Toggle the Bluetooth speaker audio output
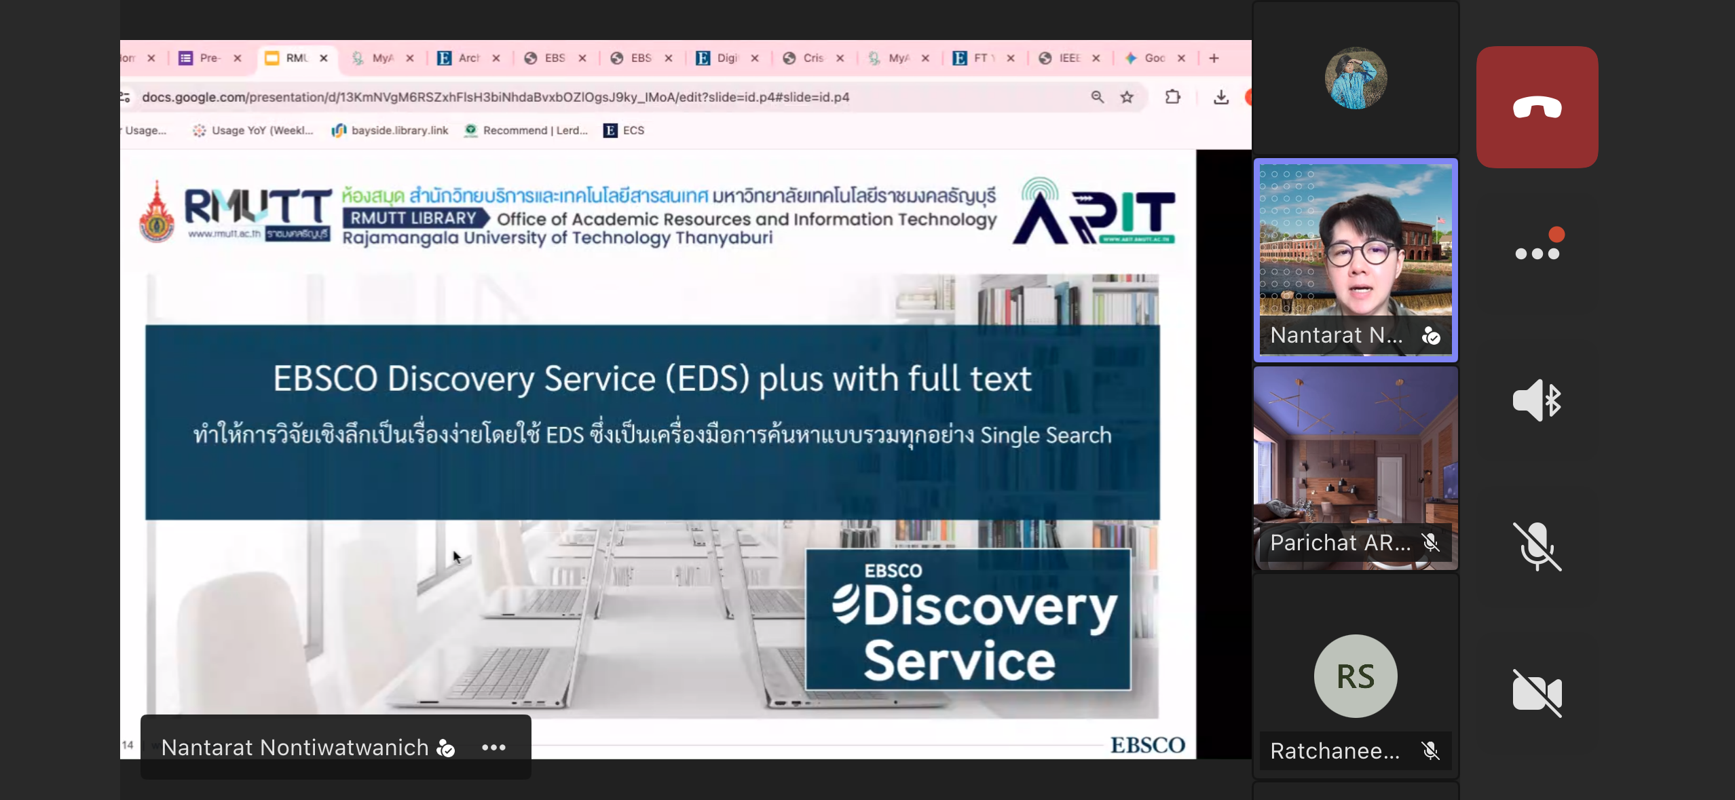Screen dimensions: 1735x800 1537,400
